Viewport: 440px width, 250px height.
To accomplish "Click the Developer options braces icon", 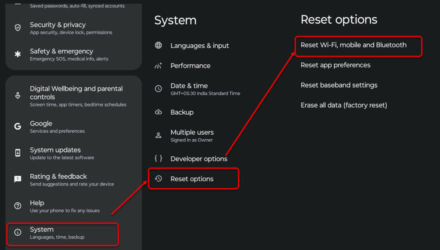I will coord(158,158).
